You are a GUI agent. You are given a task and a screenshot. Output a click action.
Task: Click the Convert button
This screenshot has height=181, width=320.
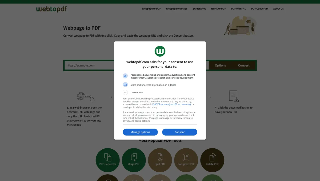(x=244, y=66)
